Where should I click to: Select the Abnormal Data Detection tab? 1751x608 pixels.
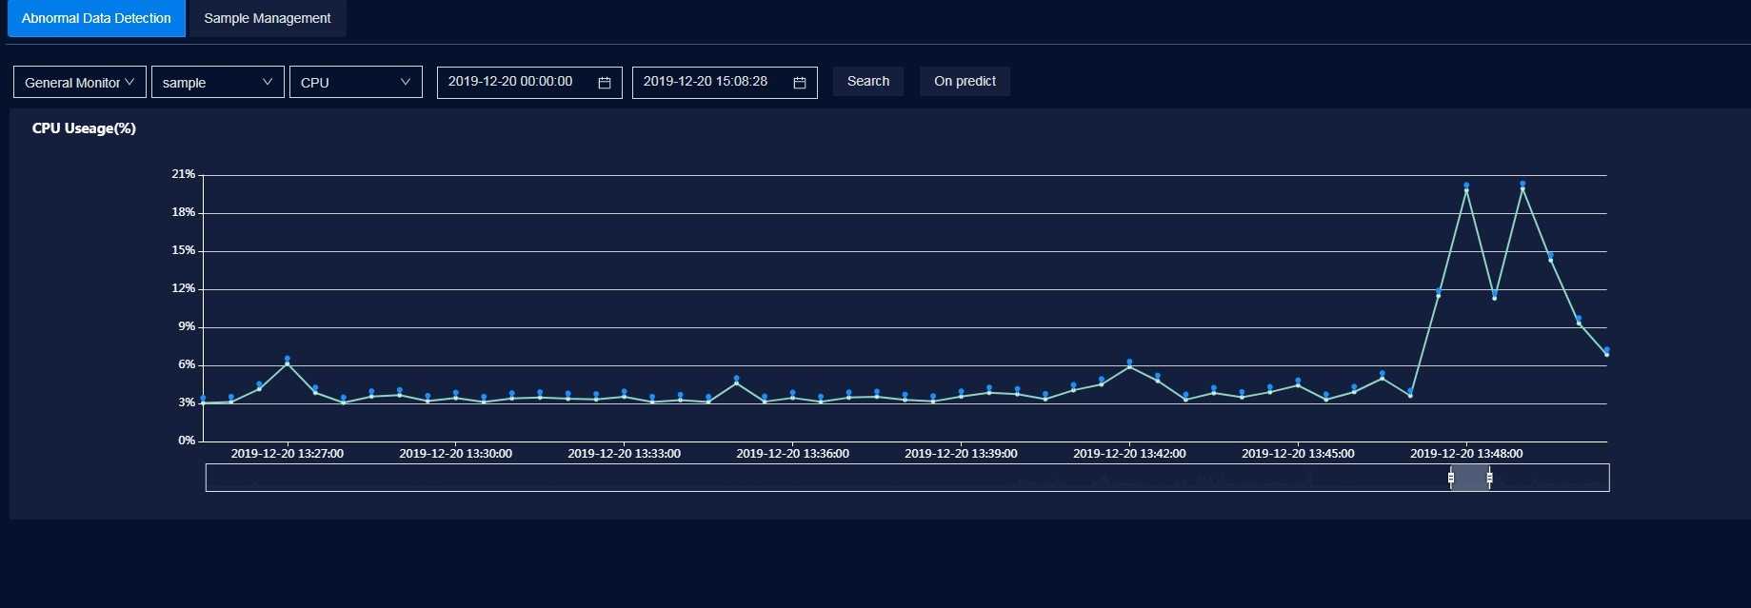point(96,18)
